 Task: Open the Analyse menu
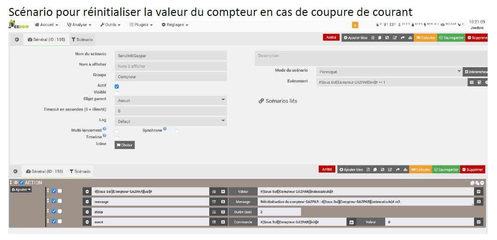79,25
